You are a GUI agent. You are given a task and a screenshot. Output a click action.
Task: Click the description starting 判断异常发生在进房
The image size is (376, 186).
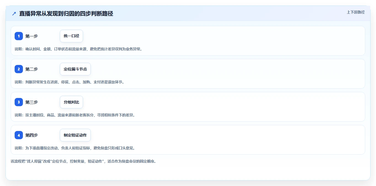(69, 82)
